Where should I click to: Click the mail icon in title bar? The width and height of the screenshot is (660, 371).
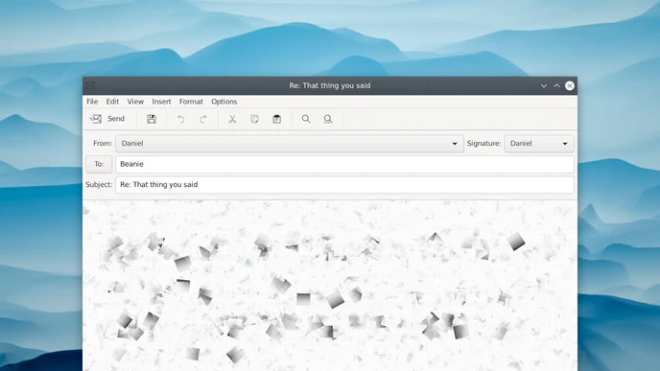point(90,85)
